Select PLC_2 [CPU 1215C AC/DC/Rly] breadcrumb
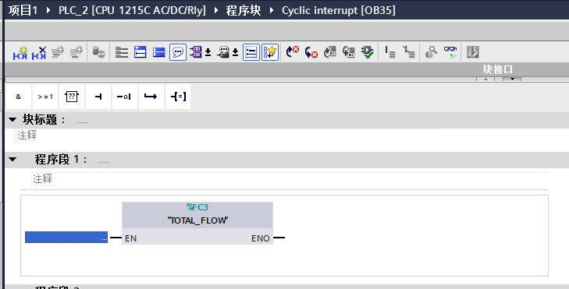This screenshot has height=289, width=569. (x=132, y=10)
